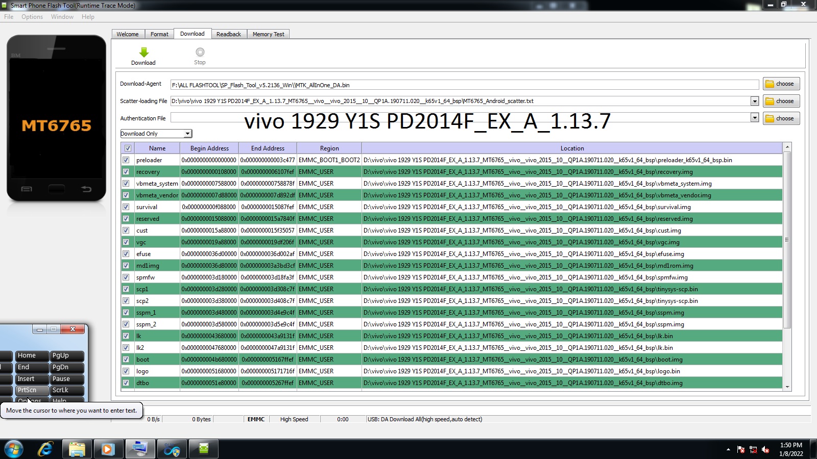Toggle the logo row checkbox
This screenshot has width=817, height=459.
[x=126, y=371]
